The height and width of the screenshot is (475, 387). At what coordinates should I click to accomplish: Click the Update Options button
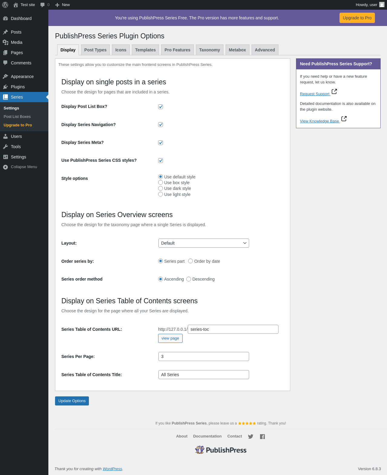point(72,401)
